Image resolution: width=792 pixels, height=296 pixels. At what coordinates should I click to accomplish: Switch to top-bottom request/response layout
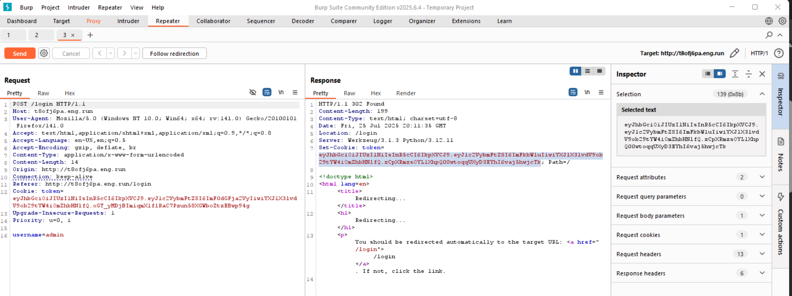coord(588,71)
